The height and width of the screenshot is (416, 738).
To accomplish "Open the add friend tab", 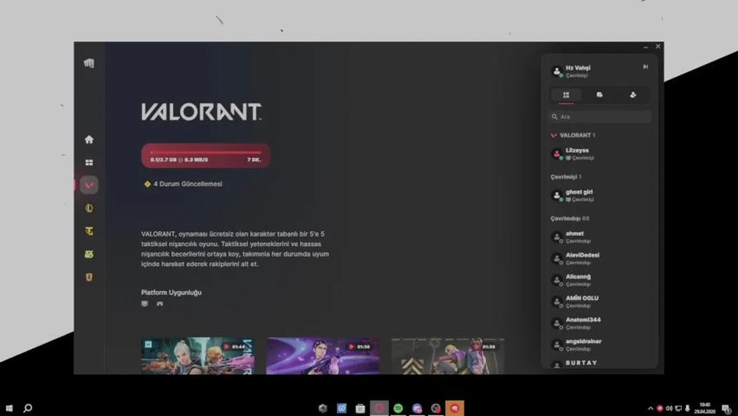I will click(x=633, y=95).
